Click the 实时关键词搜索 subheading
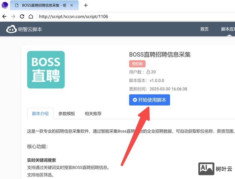Screen dimensions: 235x179 [42, 160]
